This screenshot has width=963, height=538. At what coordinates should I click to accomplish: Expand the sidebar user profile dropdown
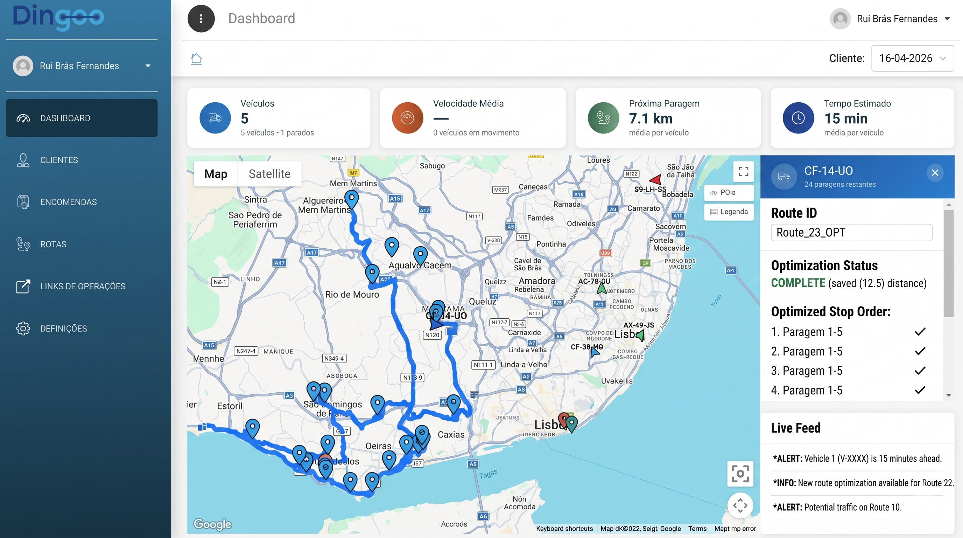click(x=148, y=66)
